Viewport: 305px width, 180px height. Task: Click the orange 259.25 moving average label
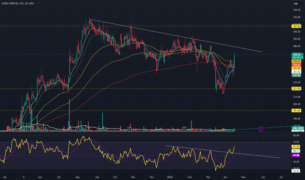(296, 61)
